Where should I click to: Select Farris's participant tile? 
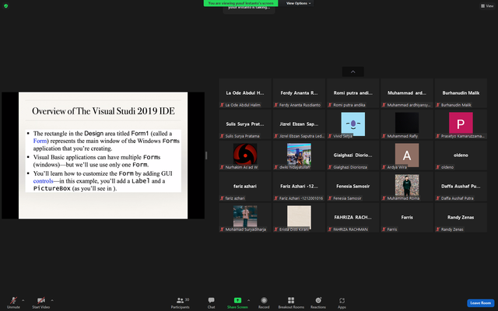[407, 218]
